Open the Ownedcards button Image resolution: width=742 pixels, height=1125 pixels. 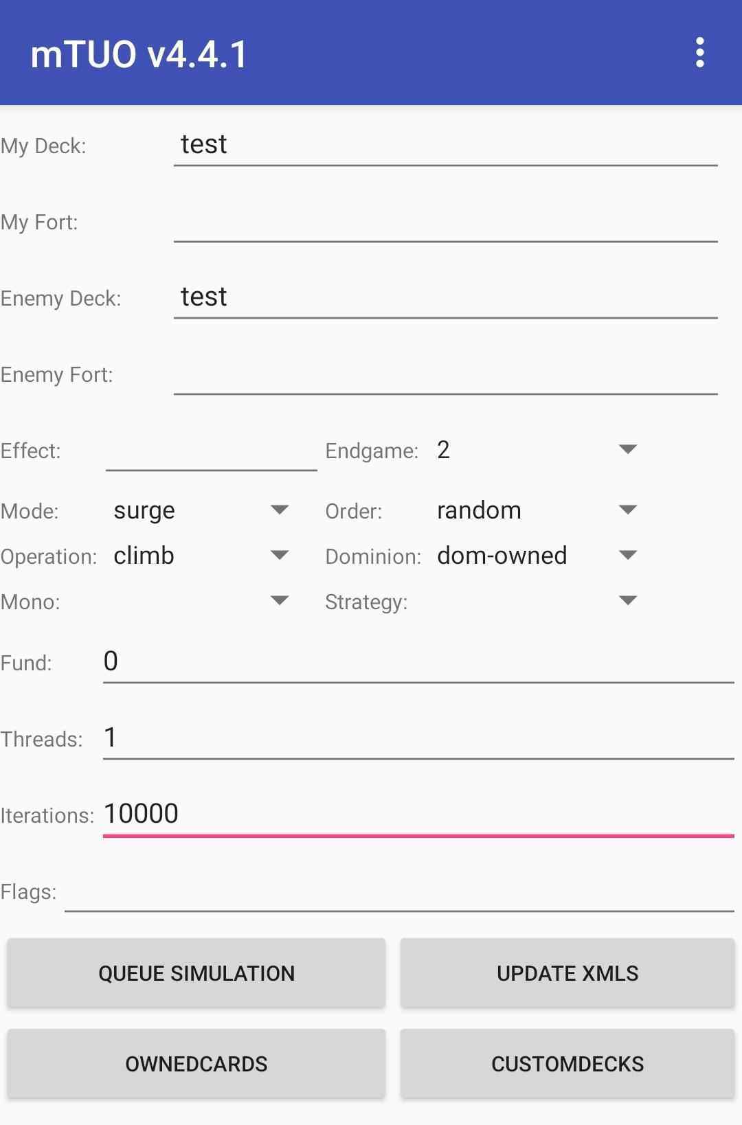tap(196, 1064)
